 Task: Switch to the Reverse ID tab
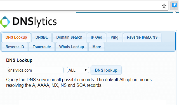(15, 47)
